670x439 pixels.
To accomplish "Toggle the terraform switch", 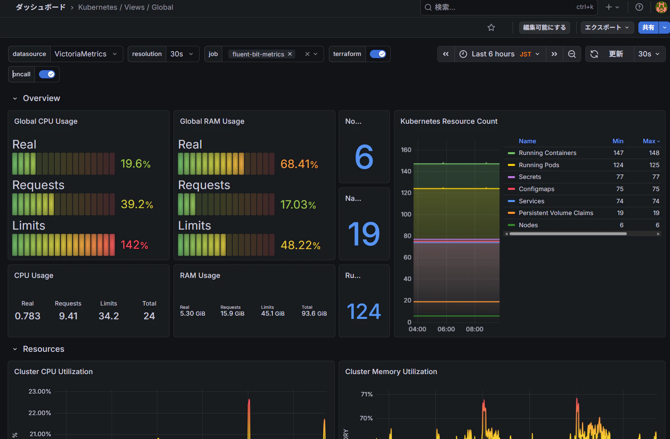I will pyautogui.click(x=378, y=54).
